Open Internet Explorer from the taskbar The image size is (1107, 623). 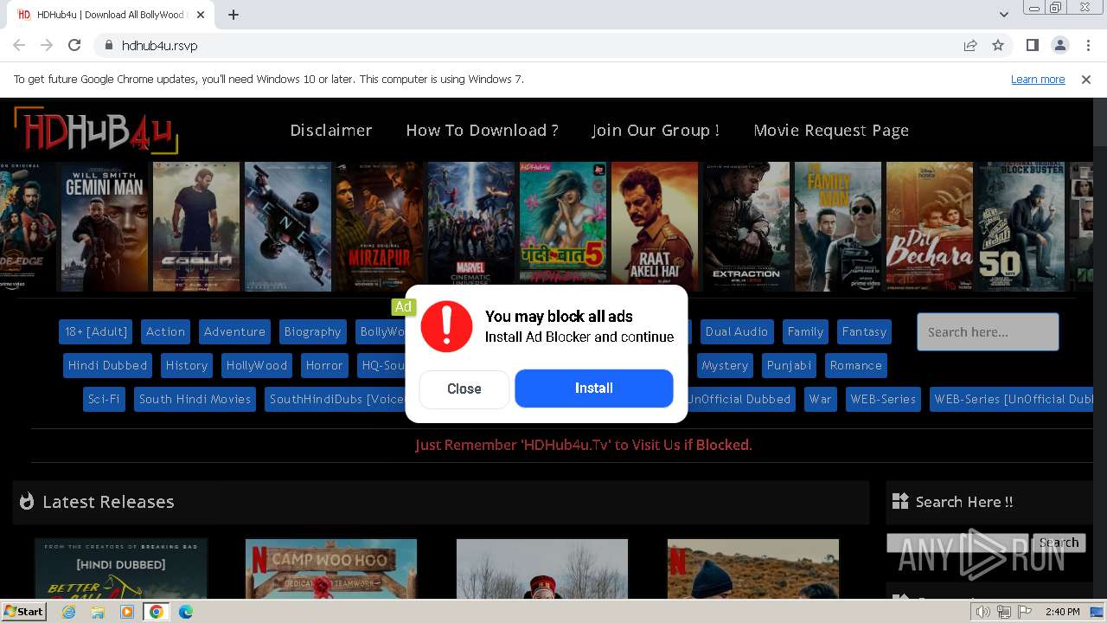coord(69,612)
